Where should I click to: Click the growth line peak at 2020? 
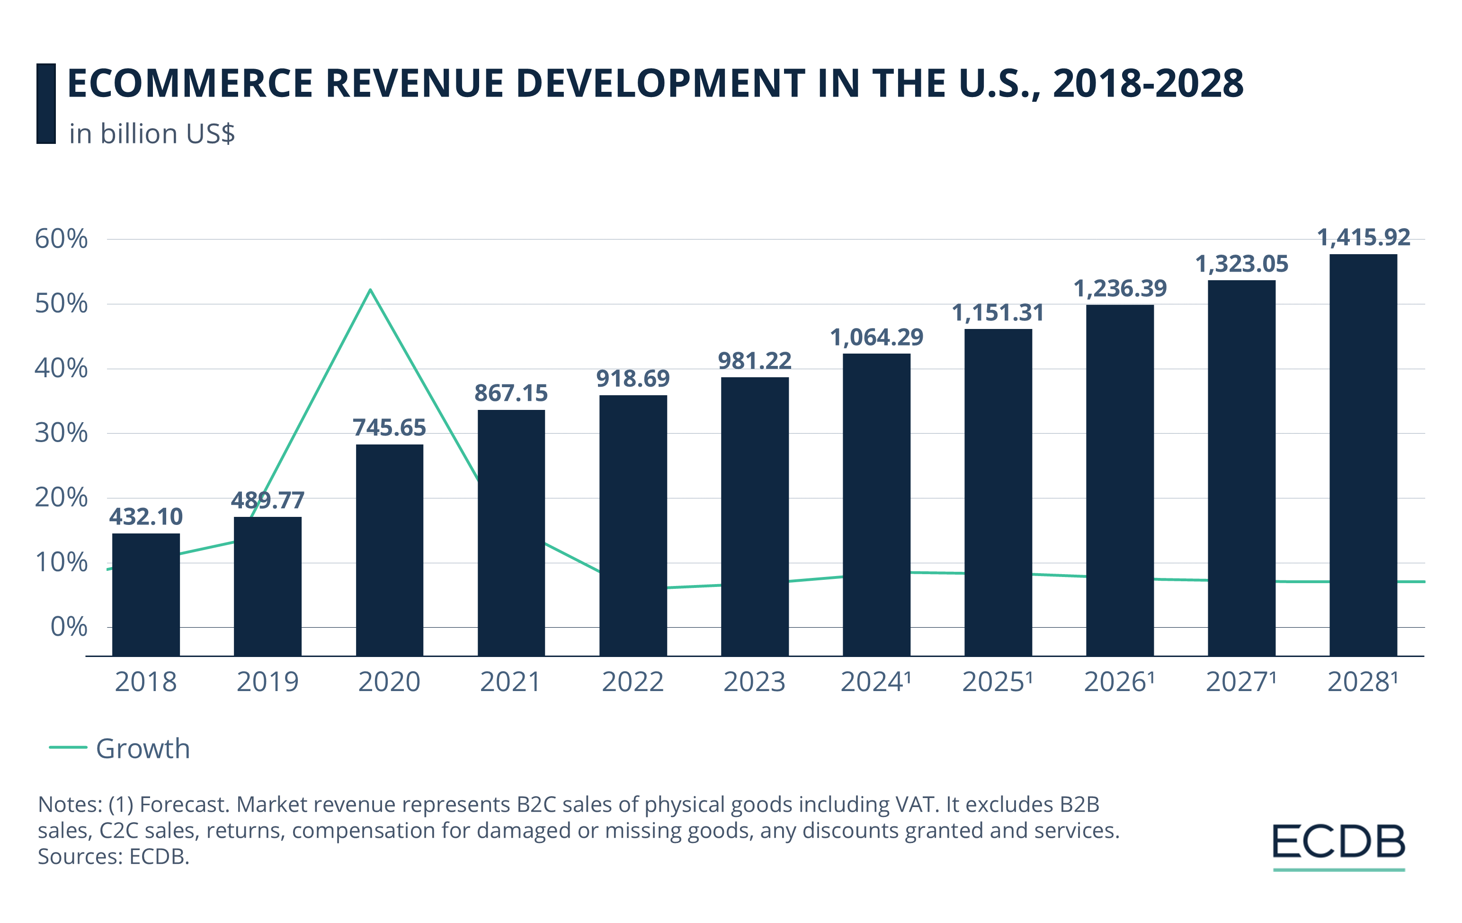tap(370, 290)
